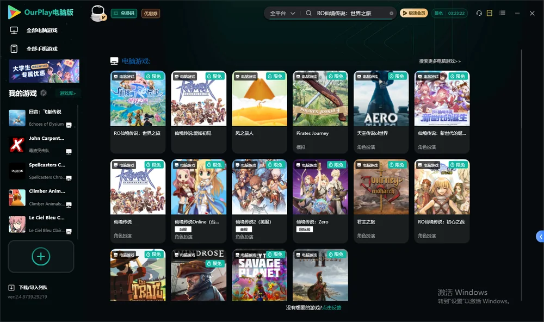
Task: Open the main menu list icon
Action: click(x=502, y=13)
